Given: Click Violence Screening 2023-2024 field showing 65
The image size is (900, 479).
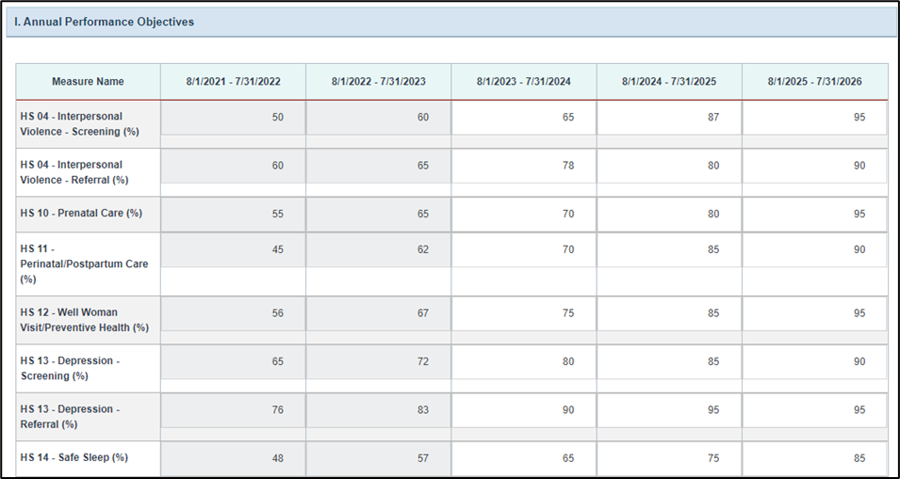Looking at the screenshot, I should pyautogui.click(x=523, y=118).
